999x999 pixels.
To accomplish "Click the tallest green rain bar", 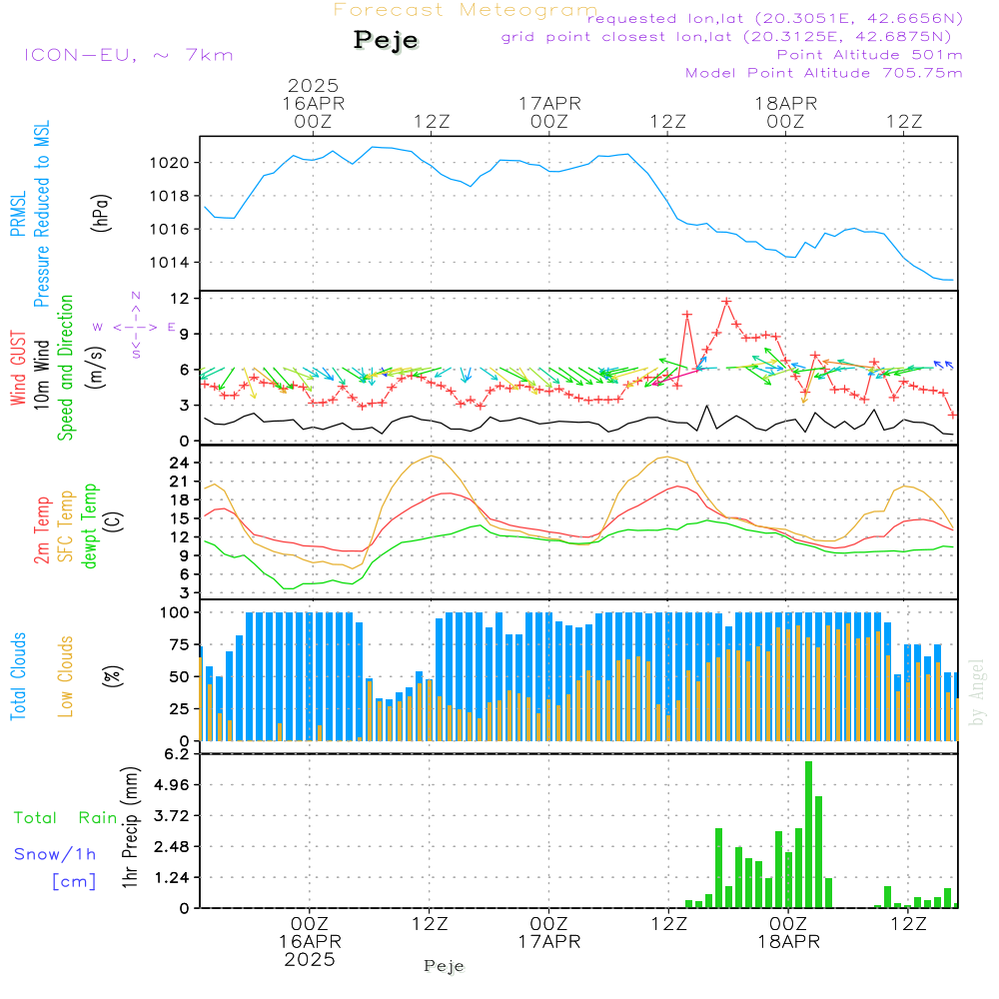I will click(x=808, y=834).
